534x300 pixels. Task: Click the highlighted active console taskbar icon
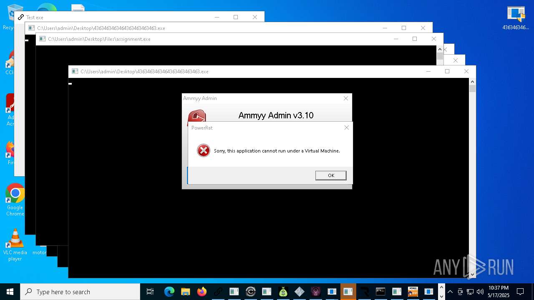(x=348, y=292)
